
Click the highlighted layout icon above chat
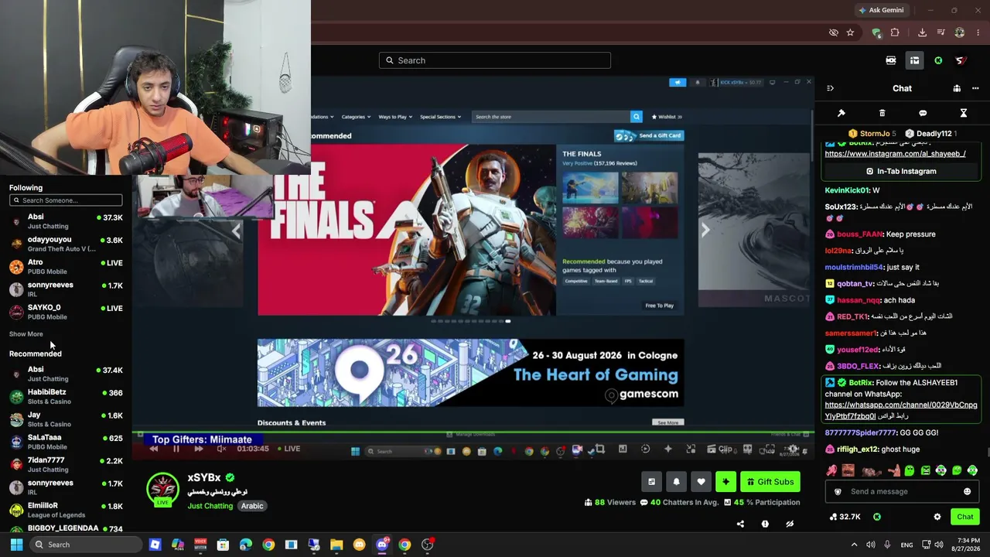pyautogui.click(x=914, y=60)
